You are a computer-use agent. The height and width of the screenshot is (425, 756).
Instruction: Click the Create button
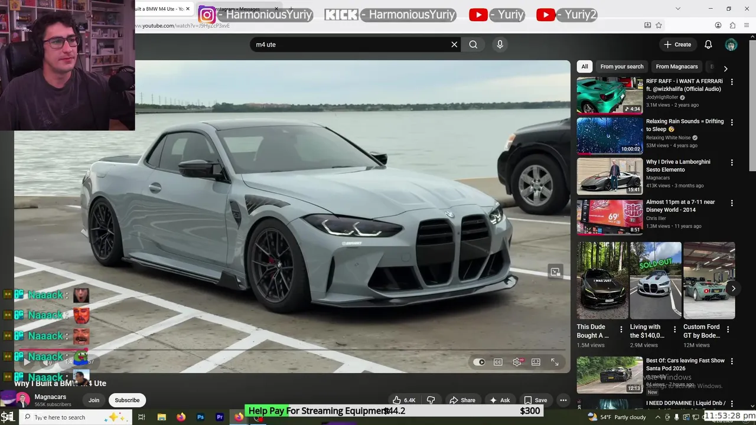(677, 44)
